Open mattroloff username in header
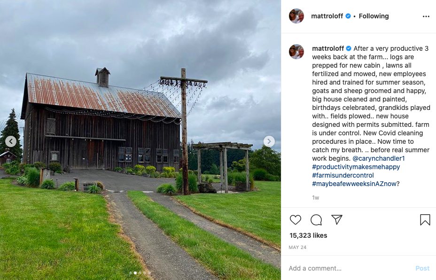The image size is (436, 280). pos(327,16)
